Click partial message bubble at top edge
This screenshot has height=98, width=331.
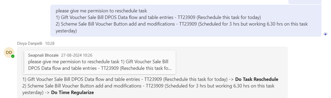coord(305,2)
